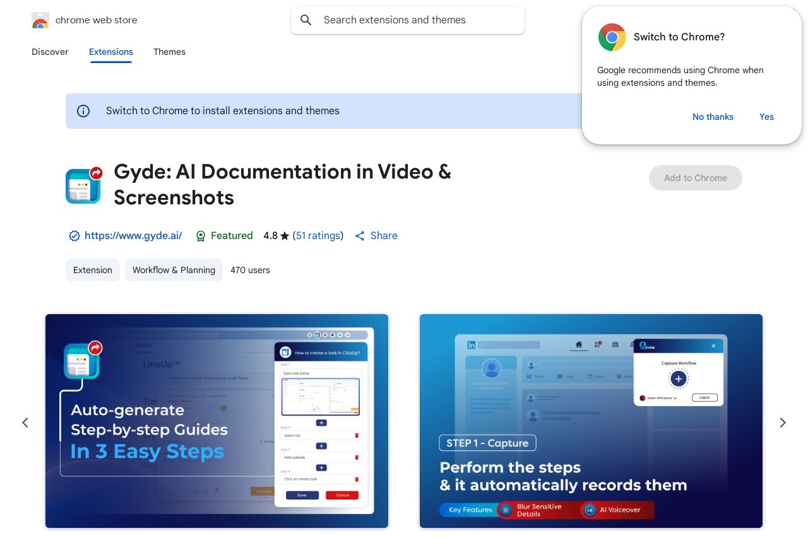This screenshot has width=808, height=538.
Task: Click the Featured label text
Action: pyautogui.click(x=232, y=236)
